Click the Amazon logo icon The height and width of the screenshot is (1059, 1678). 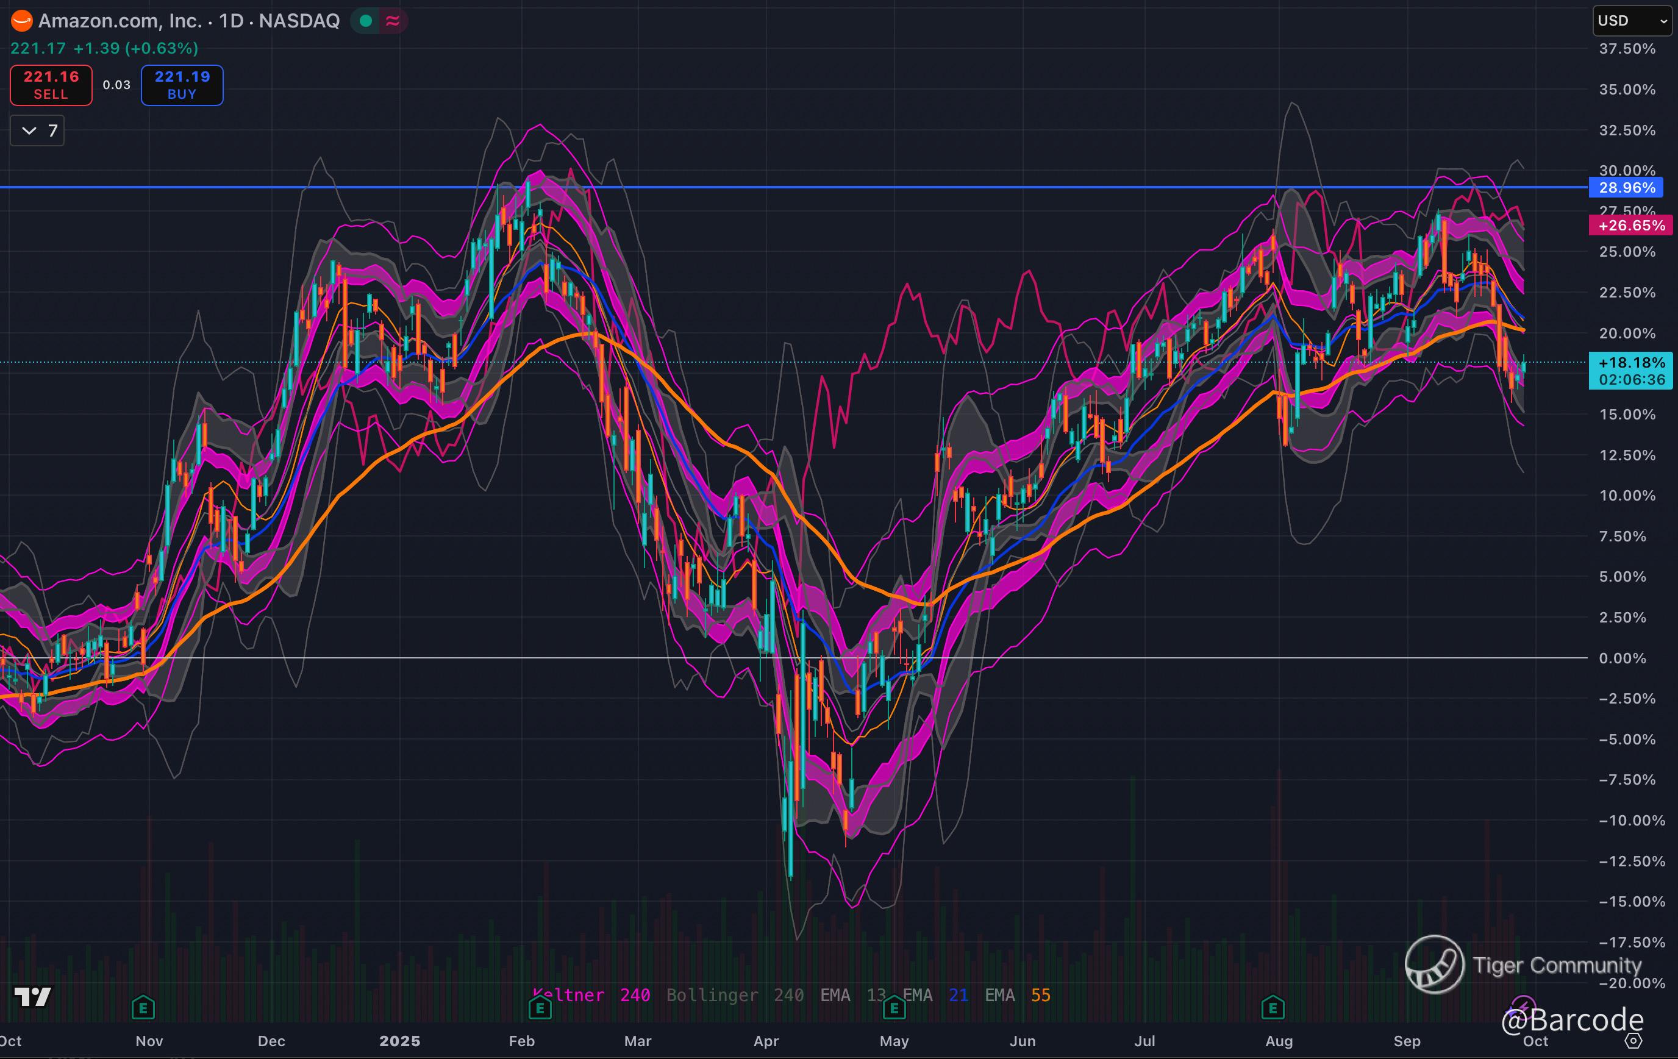coord(21,21)
